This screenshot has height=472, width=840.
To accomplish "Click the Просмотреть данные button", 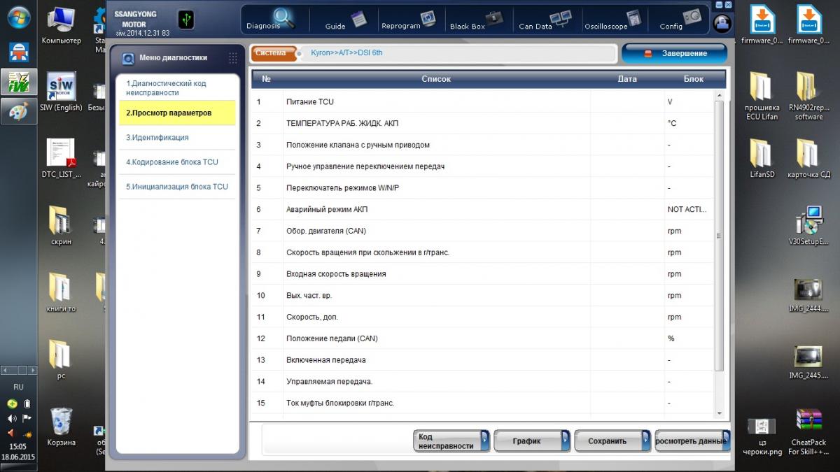I will coord(692,441).
